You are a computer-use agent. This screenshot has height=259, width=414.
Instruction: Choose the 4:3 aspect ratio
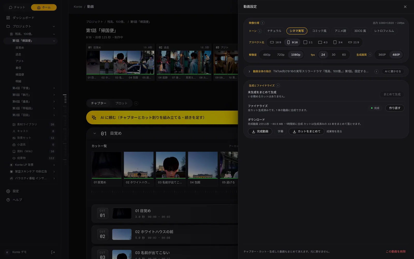(x=323, y=42)
